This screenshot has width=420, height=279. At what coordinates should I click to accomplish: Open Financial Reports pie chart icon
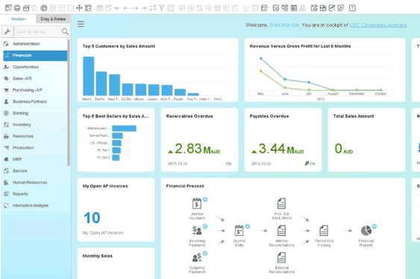click(366, 231)
